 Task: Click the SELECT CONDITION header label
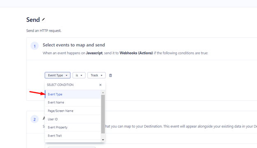(x=60, y=85)
